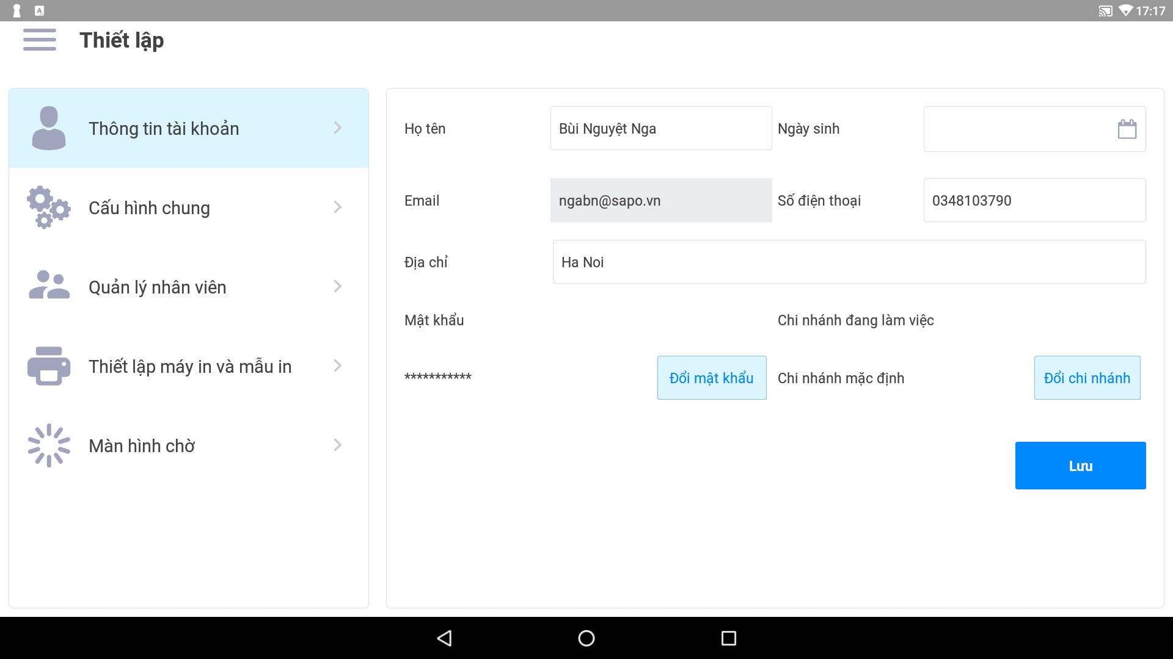Viewport: 1173px width, 659px height.
Task: Click the gears icon for Cấu hình chung
Action: pyautogui.click(x=49, y=207)
